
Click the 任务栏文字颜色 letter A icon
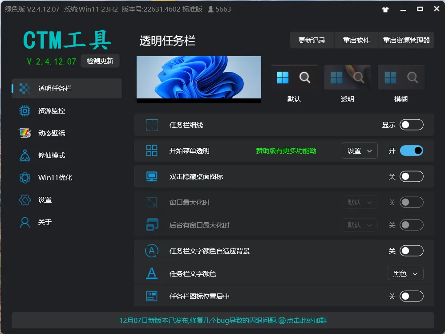click(152, 273)
